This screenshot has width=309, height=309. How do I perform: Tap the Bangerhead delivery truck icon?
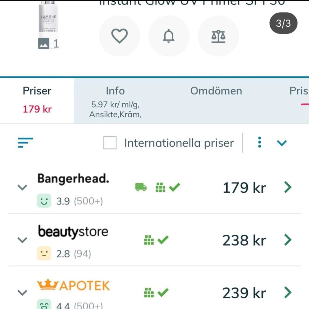coord(141,187)
